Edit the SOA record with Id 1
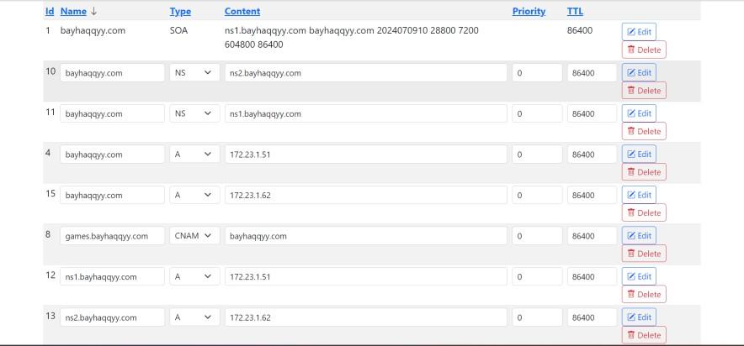The width and height of the screenshot is (744, 346). (639, 32)
